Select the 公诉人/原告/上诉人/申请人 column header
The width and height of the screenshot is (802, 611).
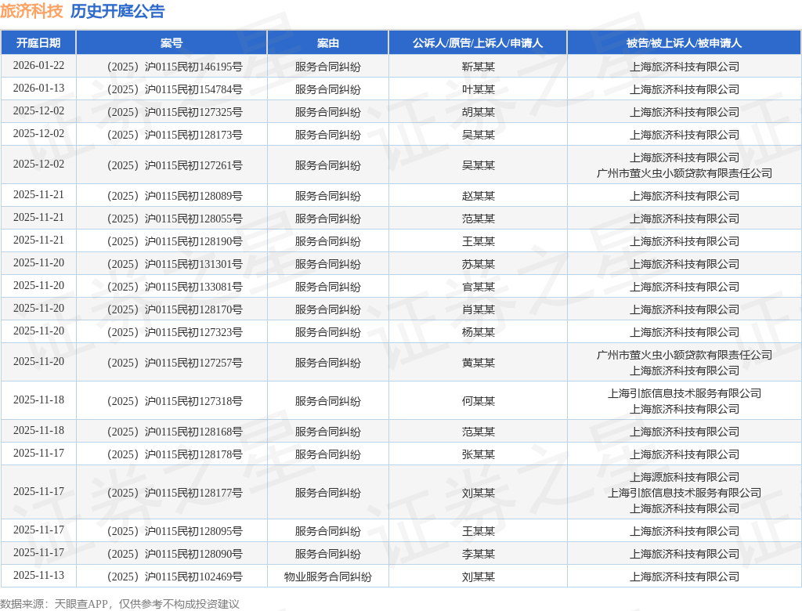point(478,43)
